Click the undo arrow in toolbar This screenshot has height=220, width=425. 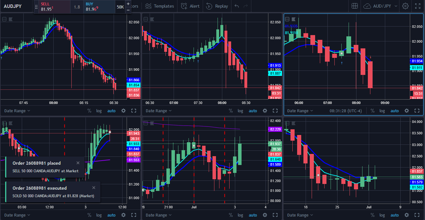pos(237,6)
